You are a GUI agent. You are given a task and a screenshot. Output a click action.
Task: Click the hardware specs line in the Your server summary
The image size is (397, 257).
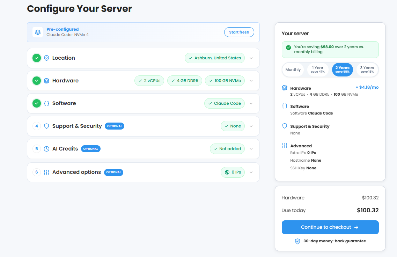(324, 94)
